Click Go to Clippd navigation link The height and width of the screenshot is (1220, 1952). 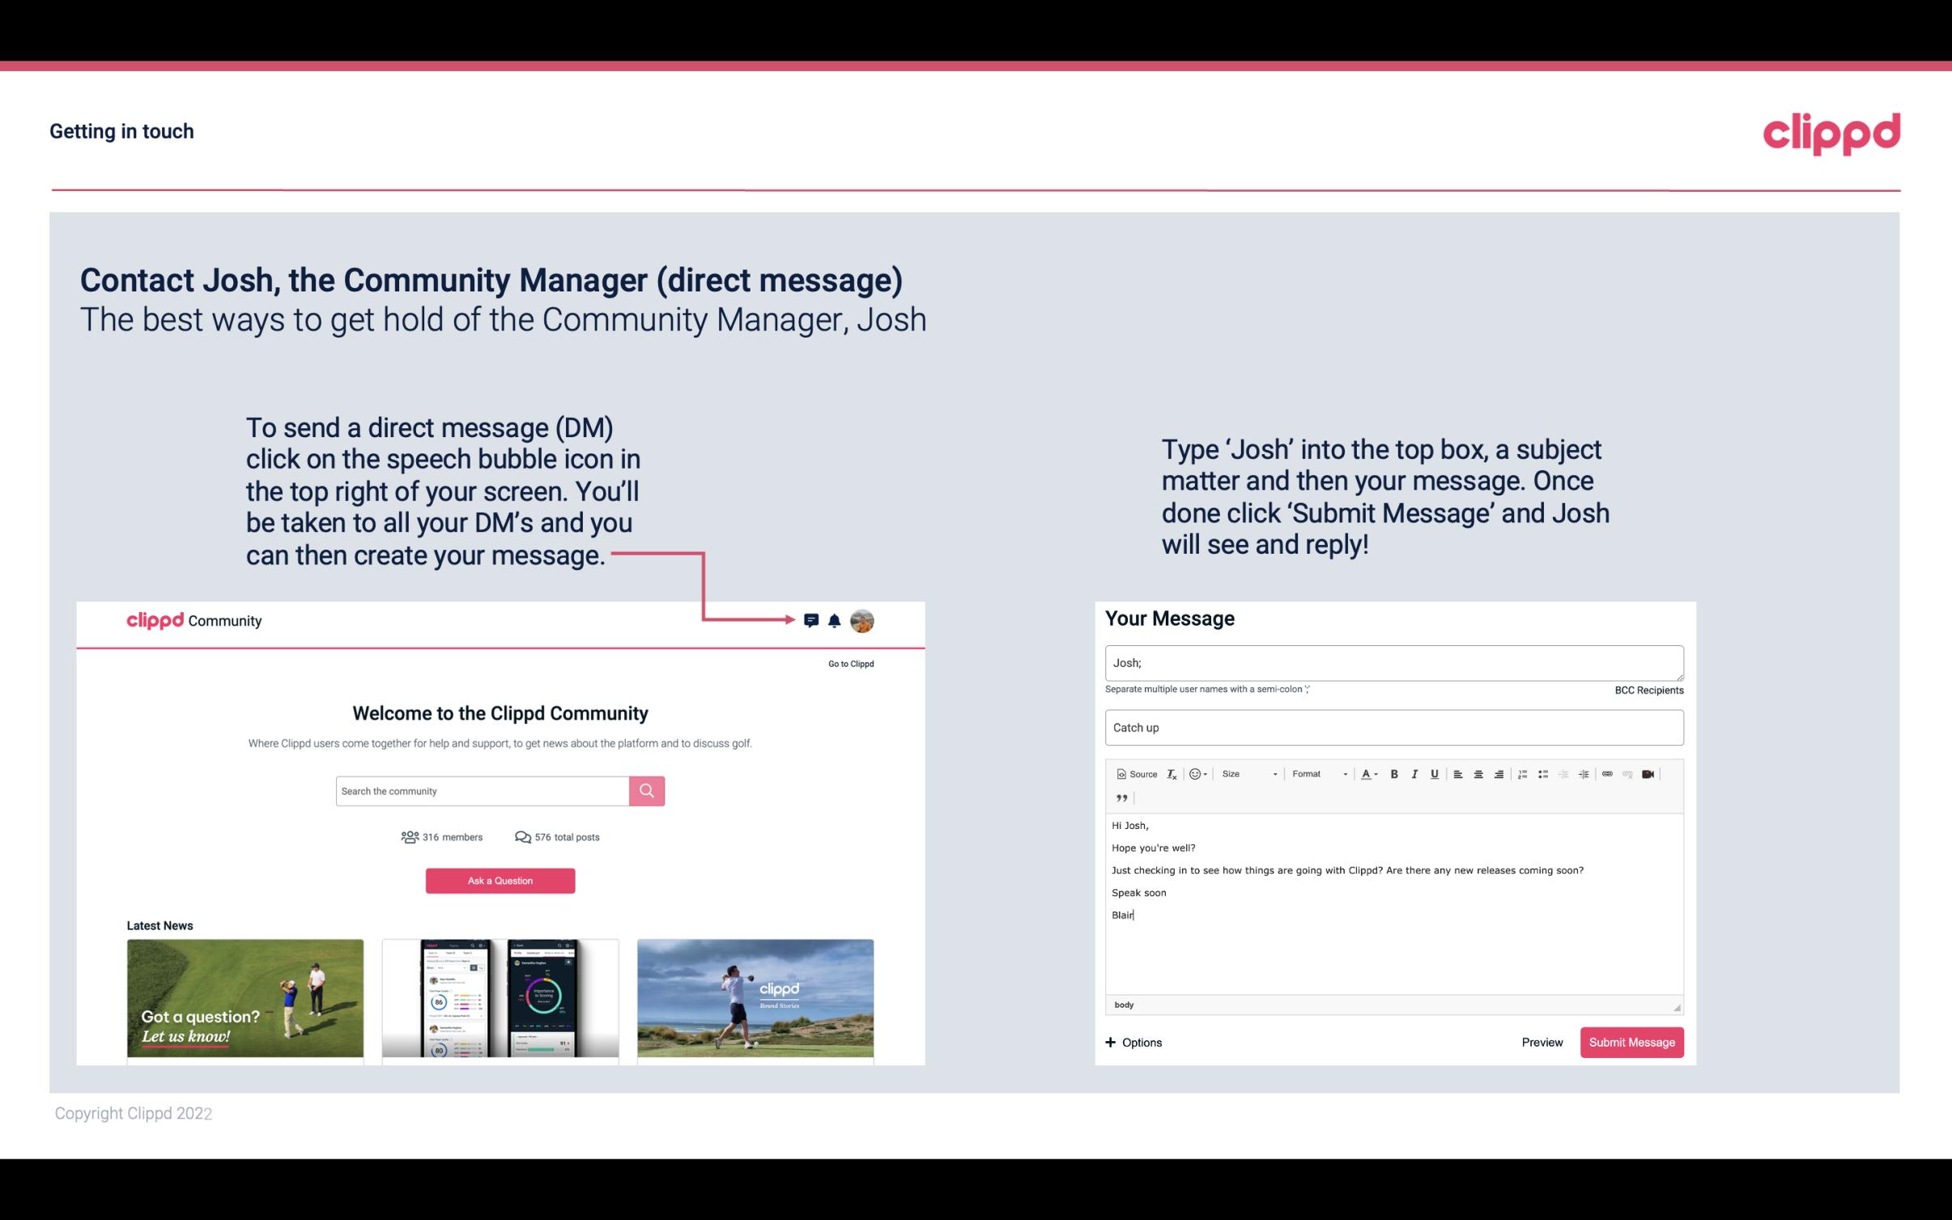coord(850,663)
